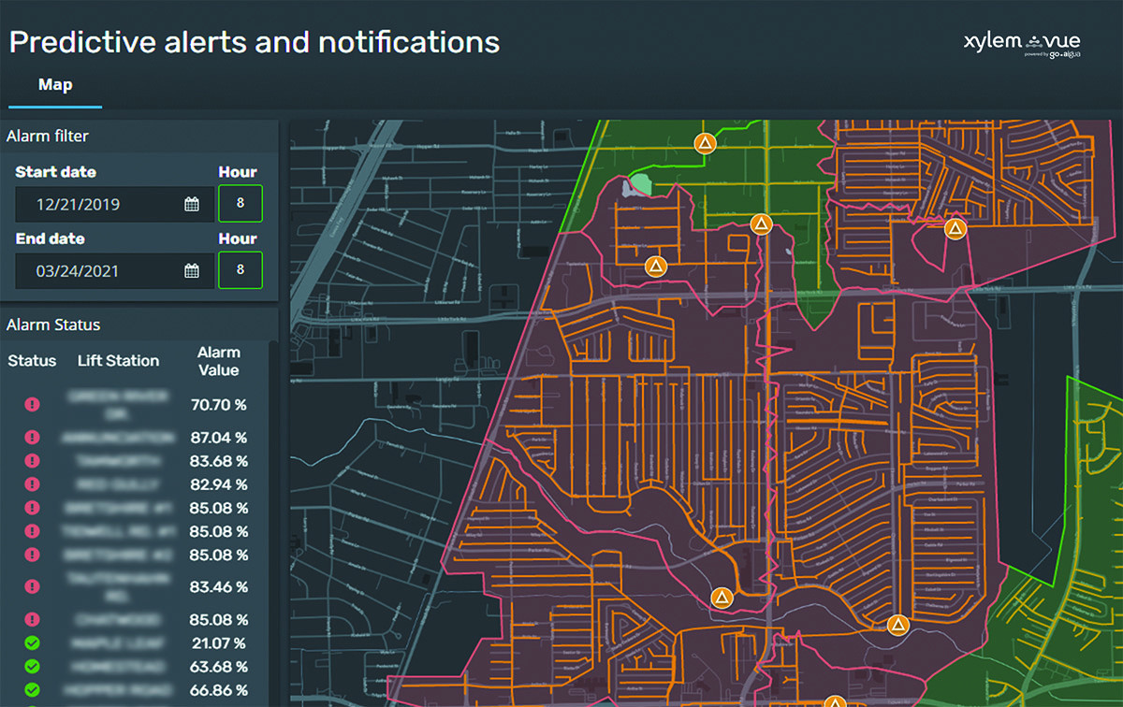Select the rightmost warning marker in upper map

[x=955, y=228]
